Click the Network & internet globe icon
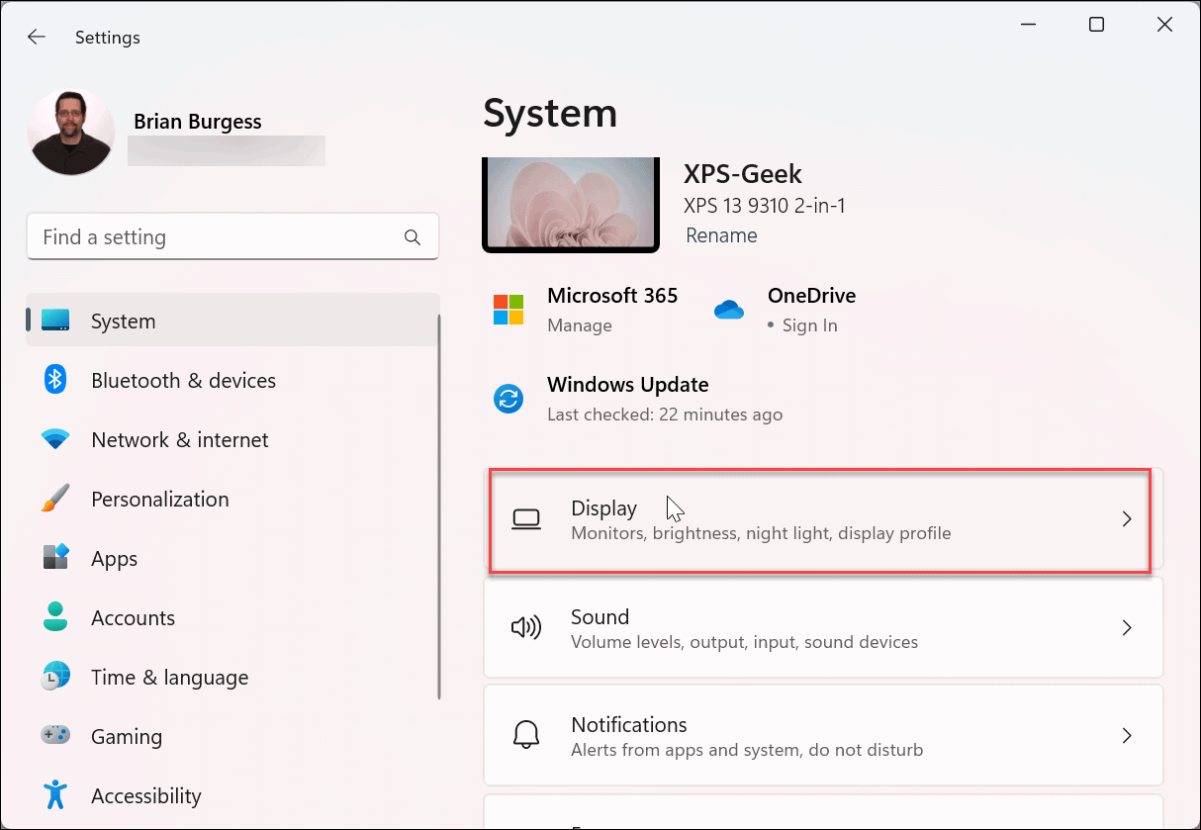The image size is (1201, 830). pos(55,438)
